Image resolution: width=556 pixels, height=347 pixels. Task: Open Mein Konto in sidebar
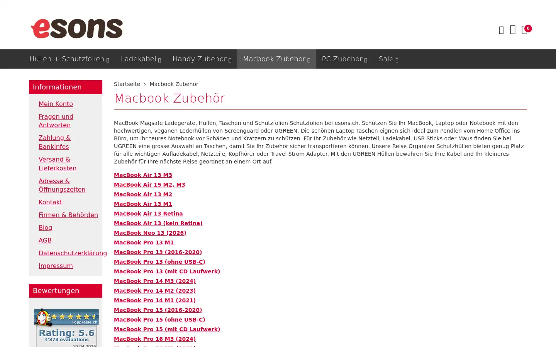click(x=56, y=104)
